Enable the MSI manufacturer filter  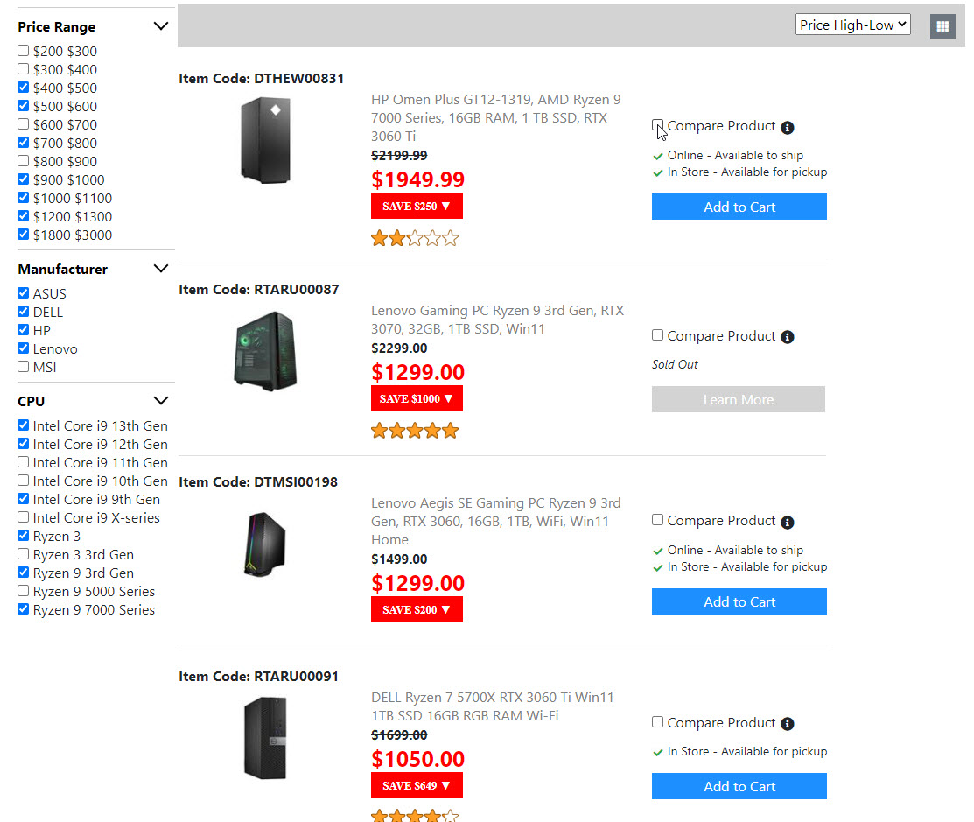[x=24, y=367]
